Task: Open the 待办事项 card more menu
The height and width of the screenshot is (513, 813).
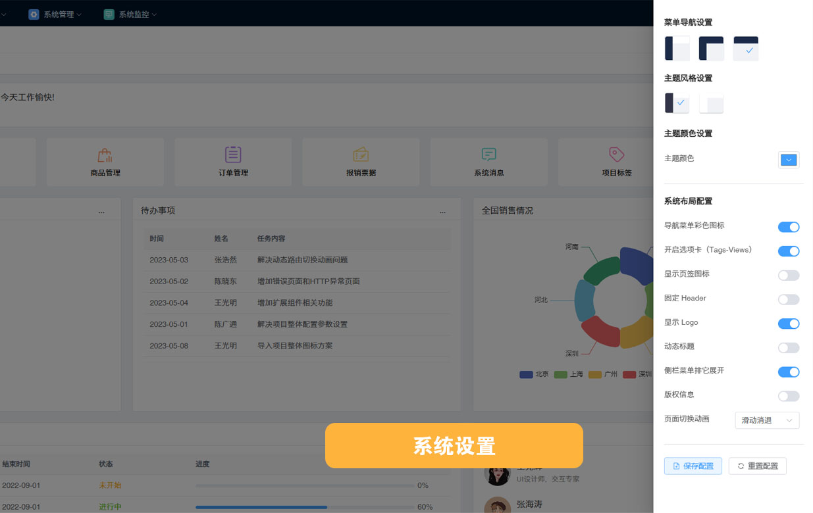Action: (x=442, y=211)
